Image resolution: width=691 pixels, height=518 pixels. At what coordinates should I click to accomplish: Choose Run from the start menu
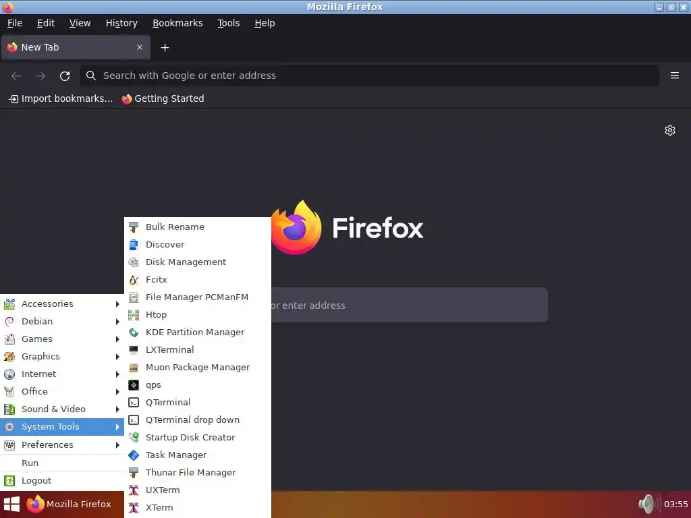pyautogui.click(x=61, y=463)
